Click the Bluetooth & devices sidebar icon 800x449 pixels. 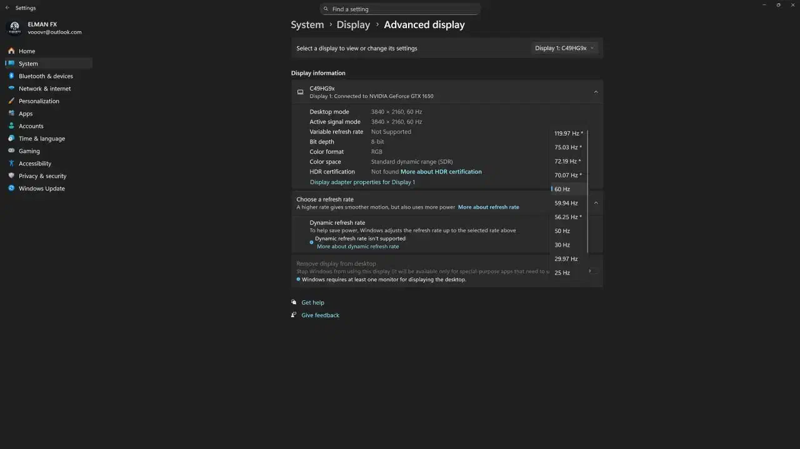point(11,76)
